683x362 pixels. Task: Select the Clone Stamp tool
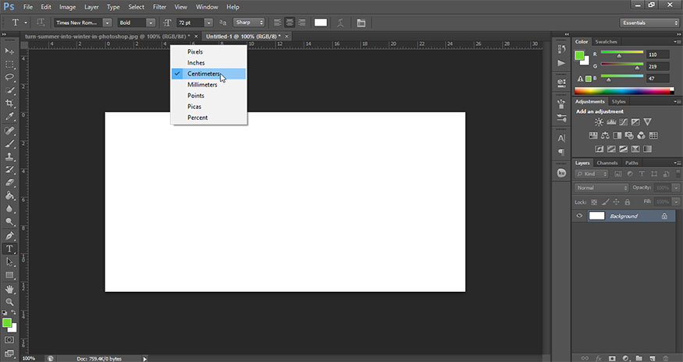(9, 156)
